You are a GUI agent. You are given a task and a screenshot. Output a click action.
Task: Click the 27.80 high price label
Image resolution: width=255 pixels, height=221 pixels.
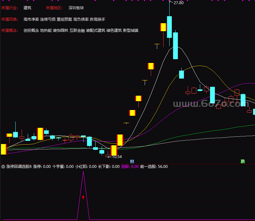click(178, 3)
